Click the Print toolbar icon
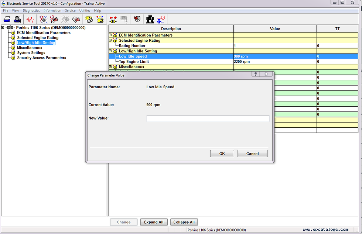This screenshot has height=234, width=362. click(7, 20)
